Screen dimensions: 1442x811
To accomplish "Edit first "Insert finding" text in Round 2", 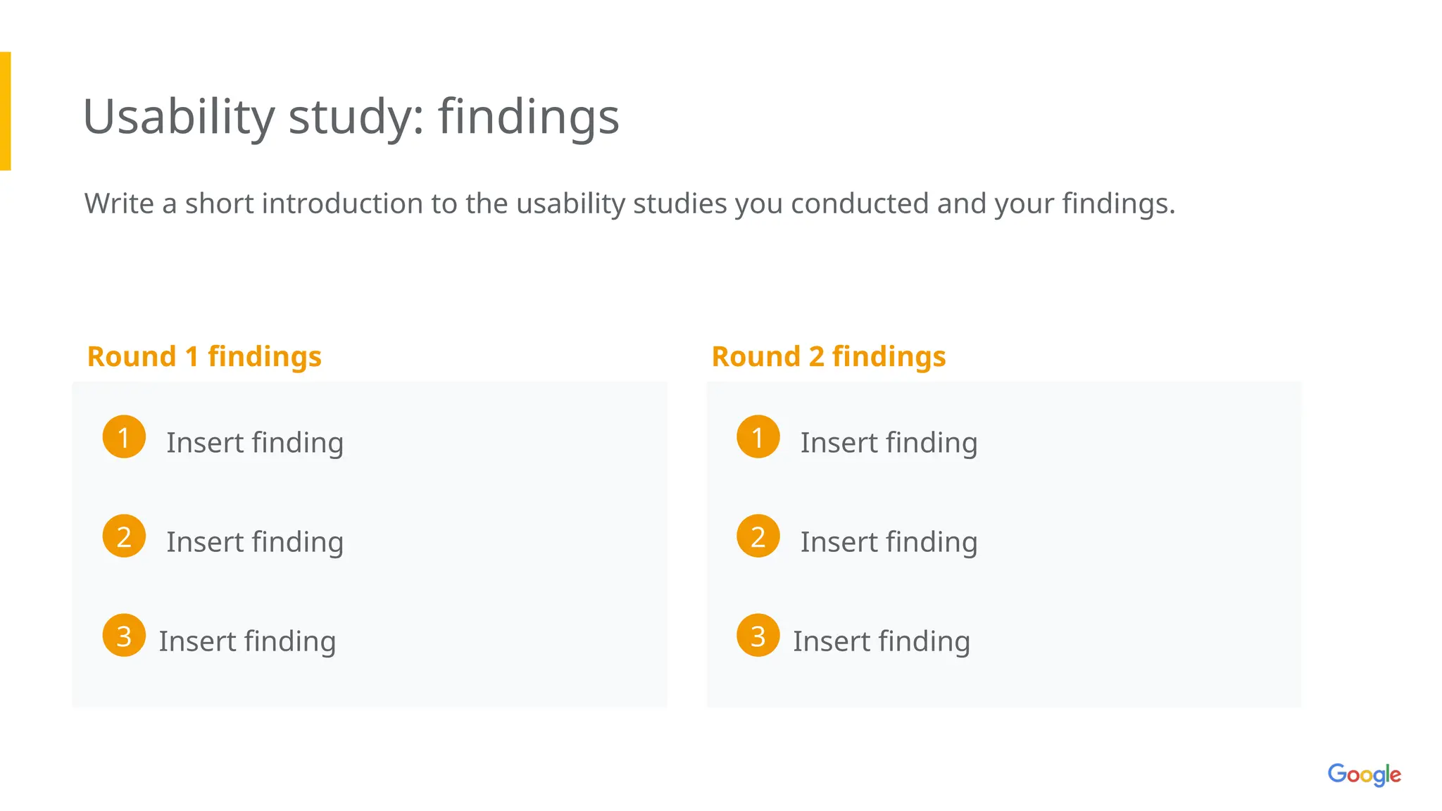I will point(889,443).
